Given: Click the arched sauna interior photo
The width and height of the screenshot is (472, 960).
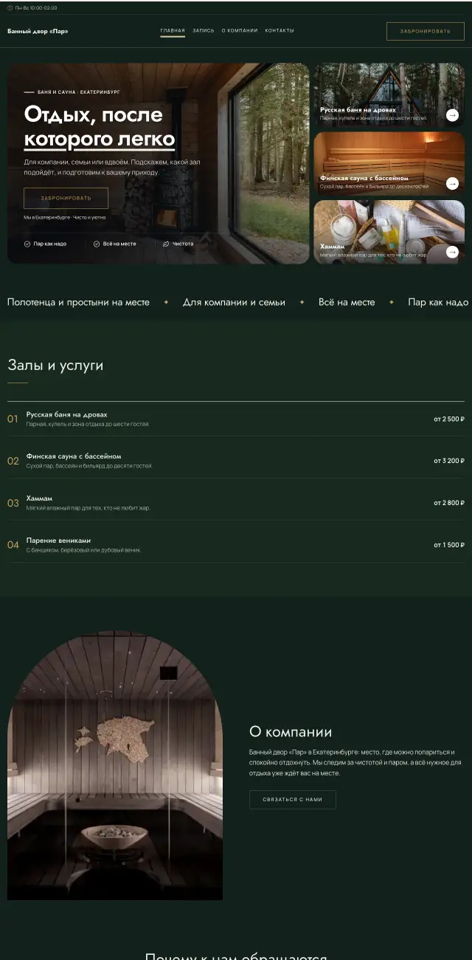Looking at the screenshot, I should point(115,765).
